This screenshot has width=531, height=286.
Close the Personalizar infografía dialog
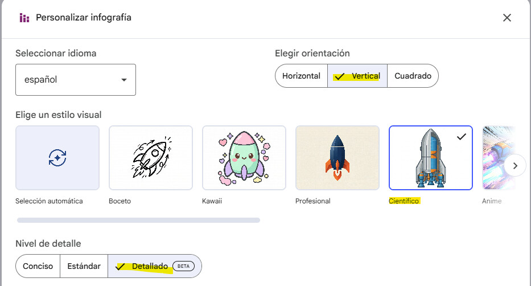(x=507, y=18)
